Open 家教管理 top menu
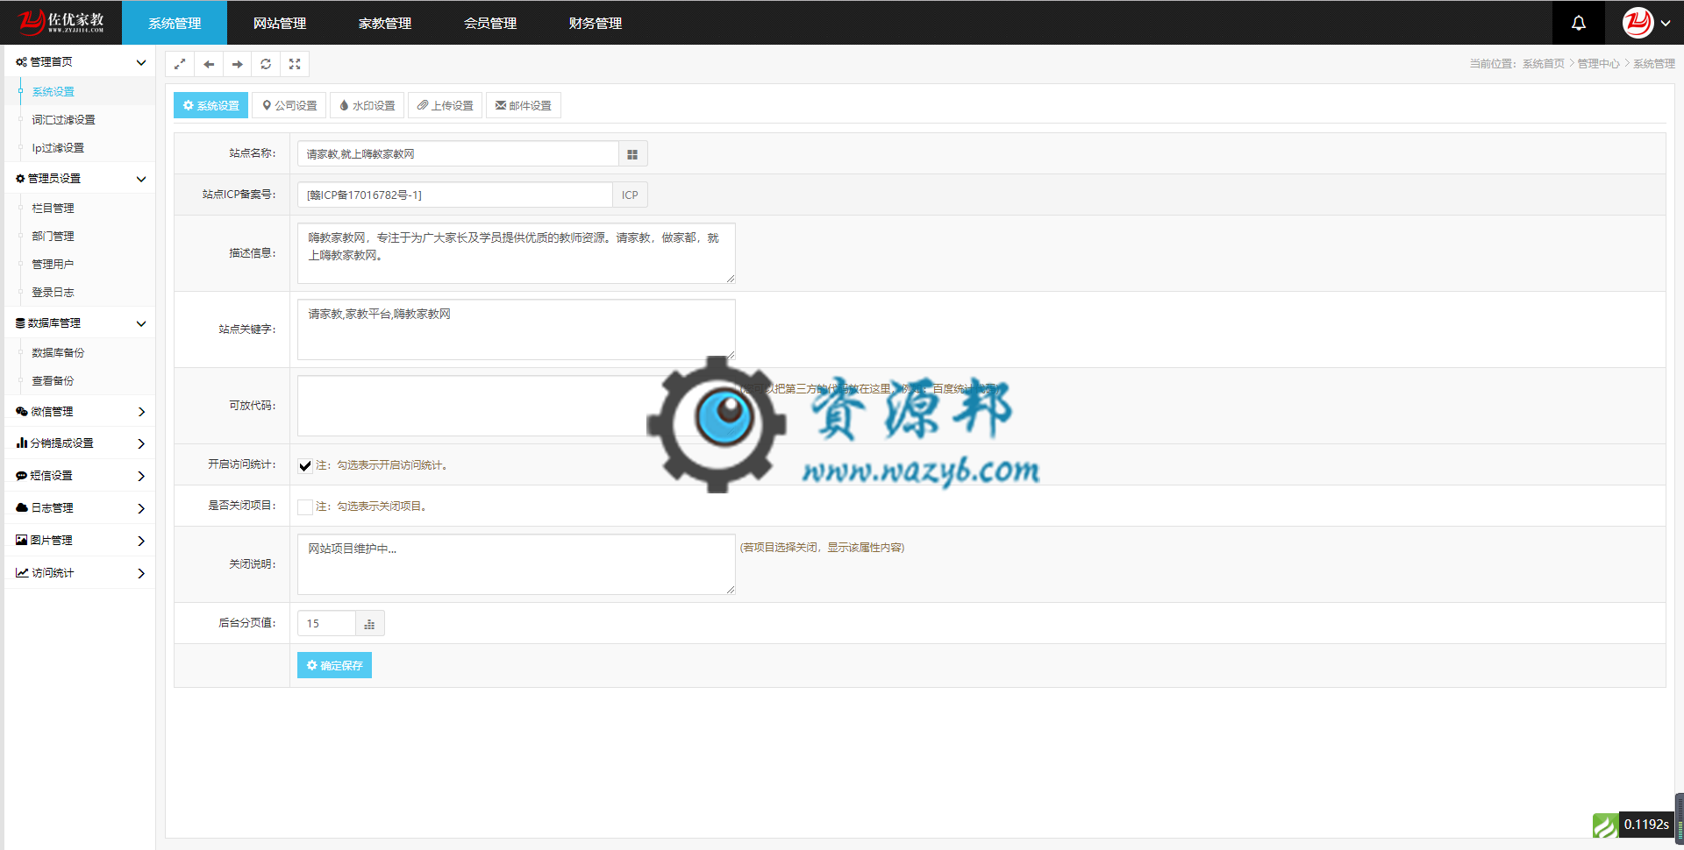 385,23
